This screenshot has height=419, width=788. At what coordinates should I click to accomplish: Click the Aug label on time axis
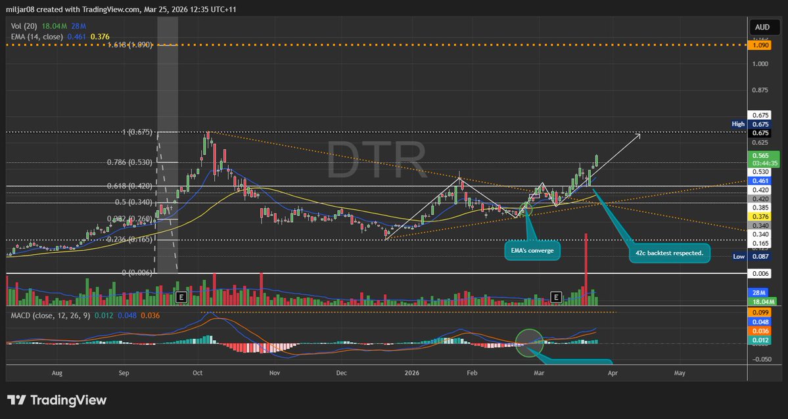57,373
